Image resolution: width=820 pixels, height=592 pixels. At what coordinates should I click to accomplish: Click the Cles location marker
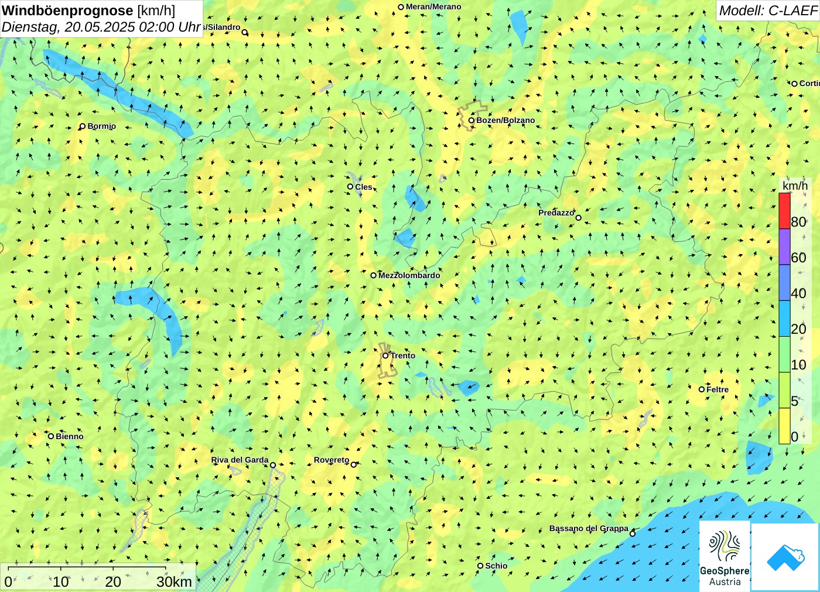[x=350, y=187]
